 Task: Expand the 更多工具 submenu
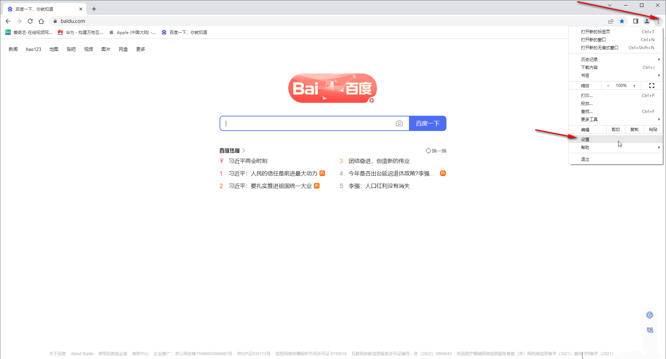pyautogui.click(x=616, y=119)
